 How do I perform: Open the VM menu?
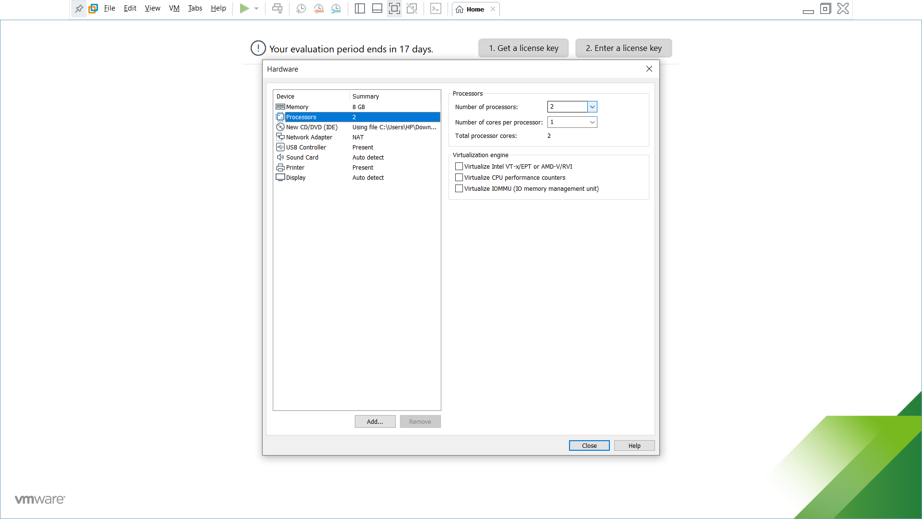[174, 8]
